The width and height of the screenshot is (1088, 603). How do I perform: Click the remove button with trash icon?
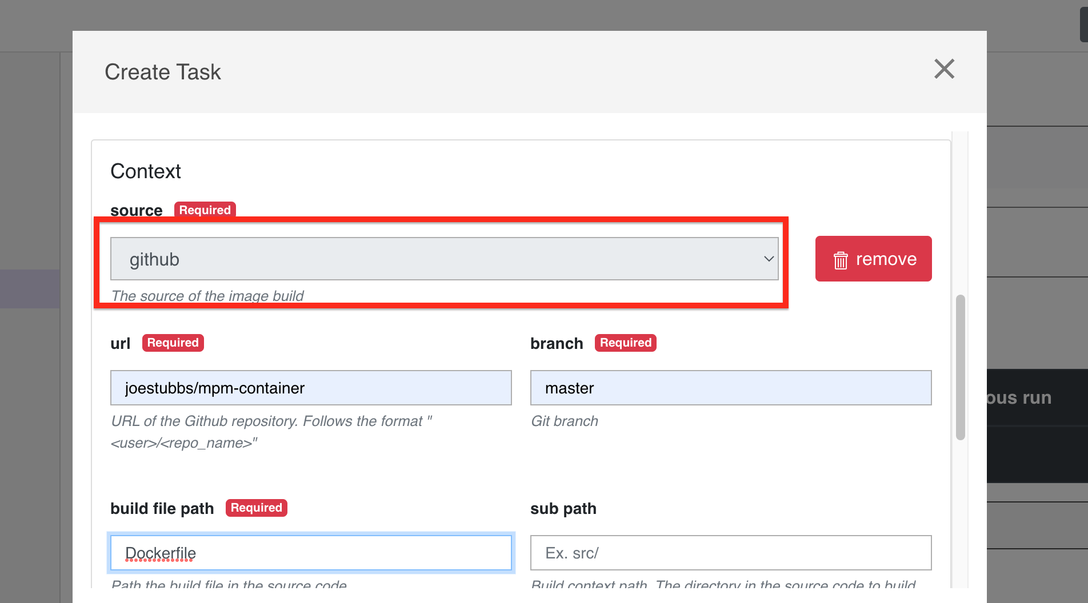point(873,259)
